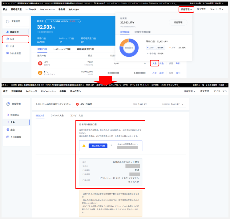This screenshot has height=219, width=230.
Task: Open よくある質問 on the asset status page top bar
Action: click(x=208, y=3)
